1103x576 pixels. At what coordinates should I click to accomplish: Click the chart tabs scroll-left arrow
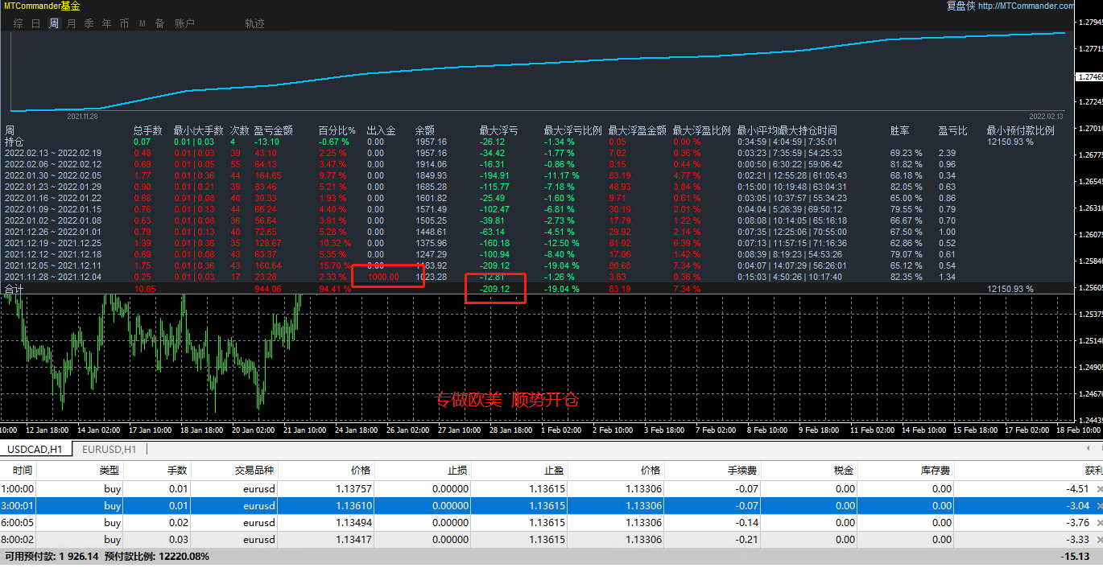click(1089, 449)
